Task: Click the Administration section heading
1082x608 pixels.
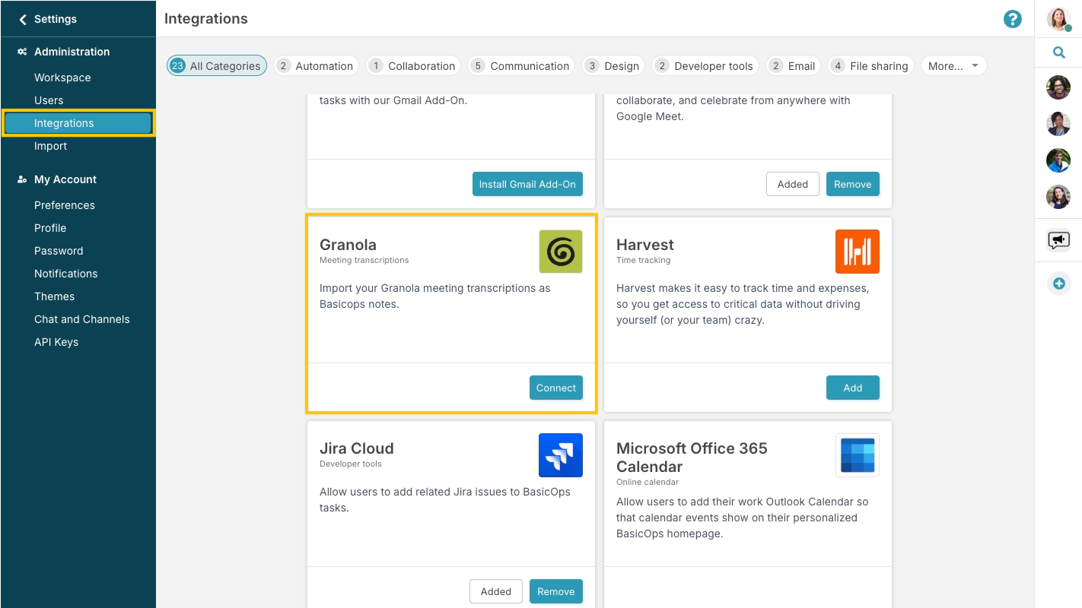Action: 72,52
